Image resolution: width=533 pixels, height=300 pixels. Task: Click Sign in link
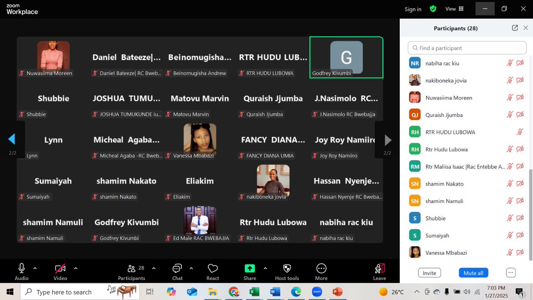(x=413, y=9)
